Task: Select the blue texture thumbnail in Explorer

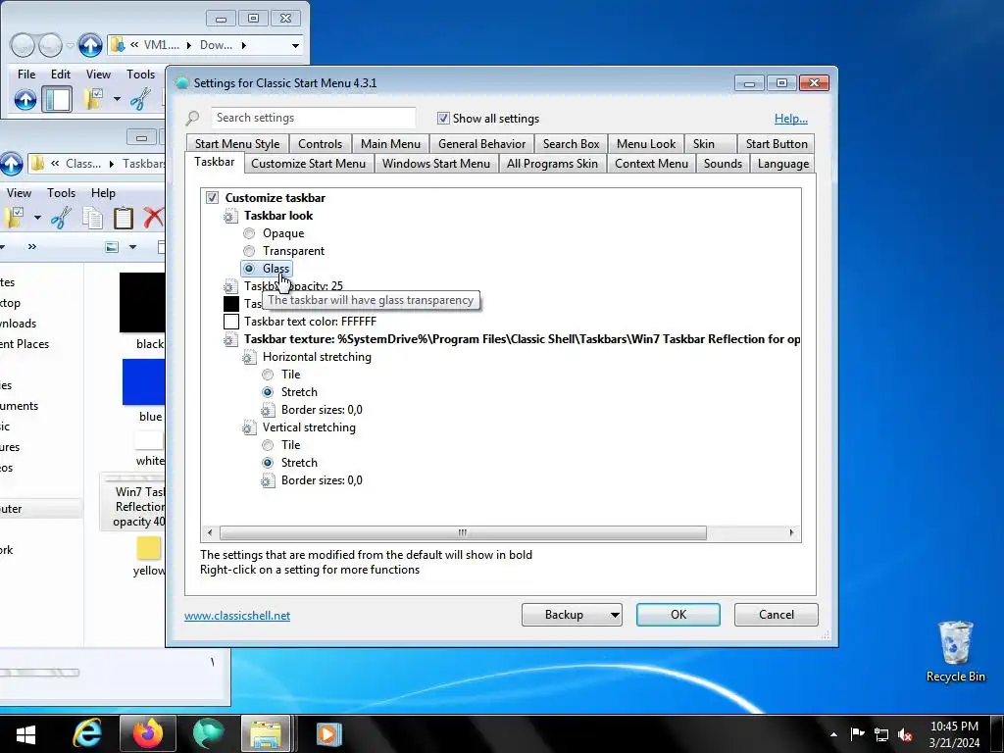Action: (x=144, y=382)
